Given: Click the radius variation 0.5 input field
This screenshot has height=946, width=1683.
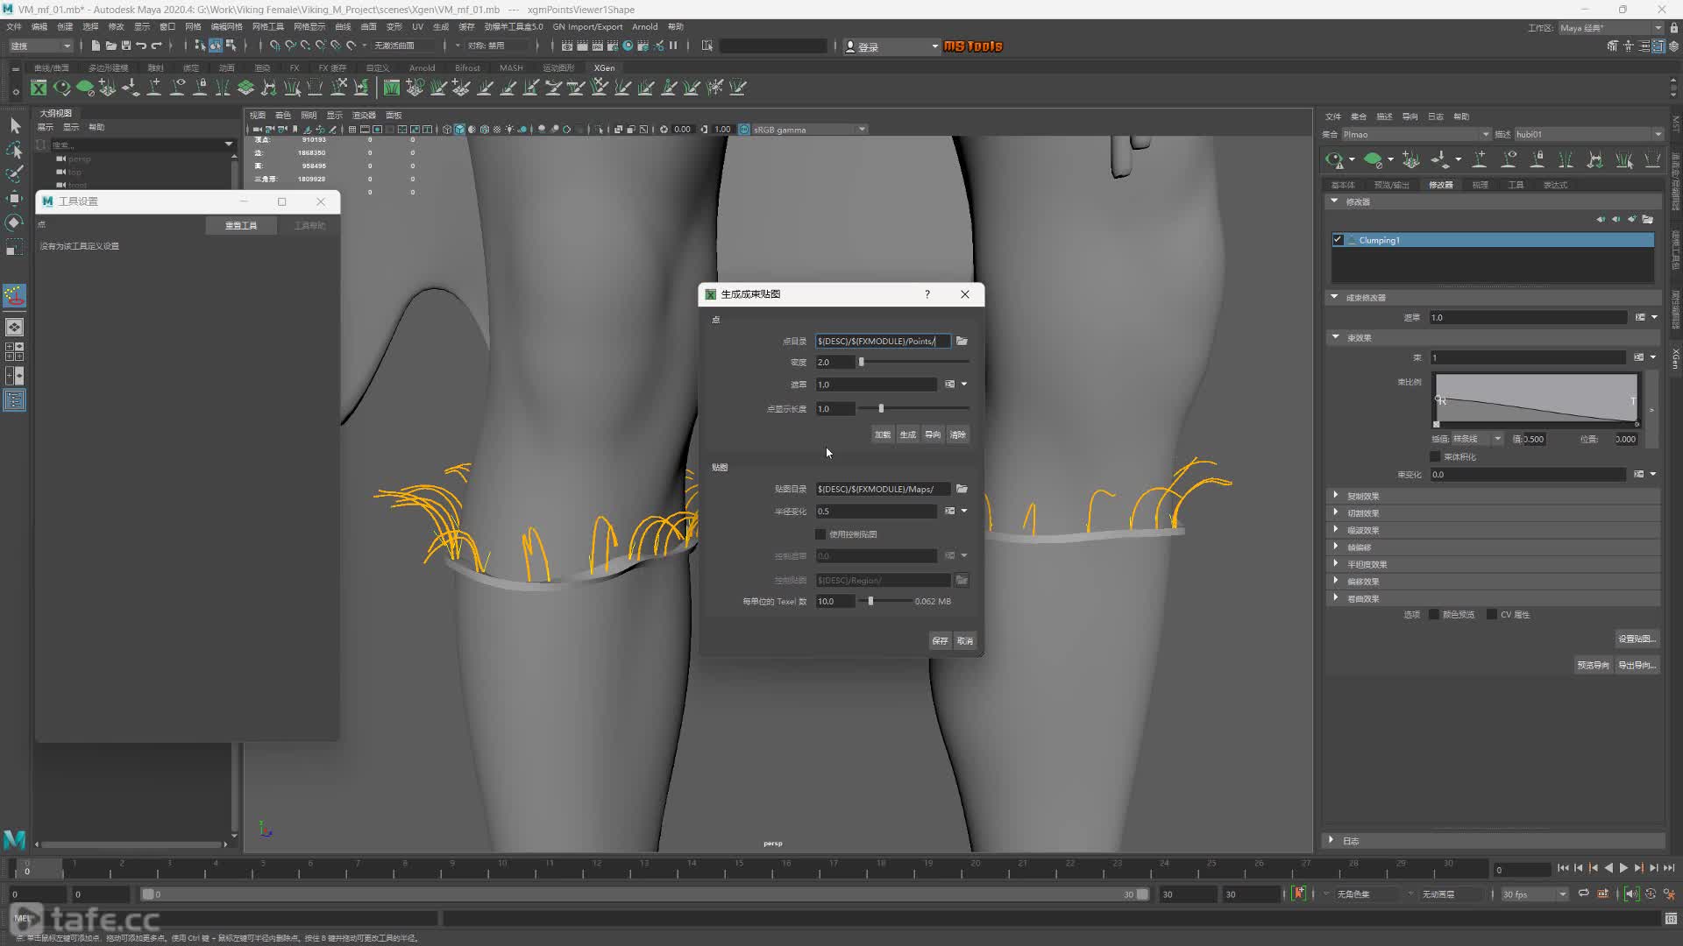Looking at the screenshot, I should [877, 512].
